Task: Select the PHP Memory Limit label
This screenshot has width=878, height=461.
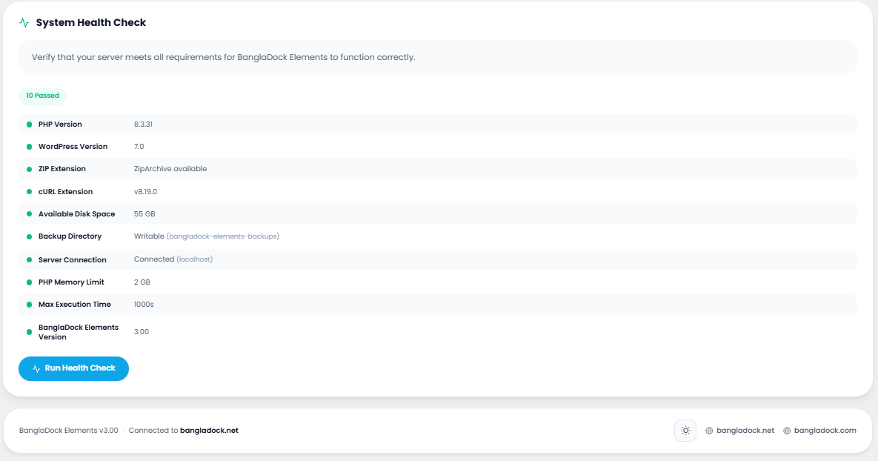Action: click(x=71, y=282)
